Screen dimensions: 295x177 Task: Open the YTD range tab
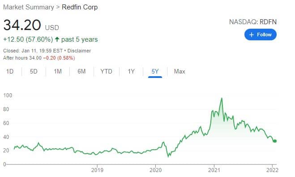(106, 71)
